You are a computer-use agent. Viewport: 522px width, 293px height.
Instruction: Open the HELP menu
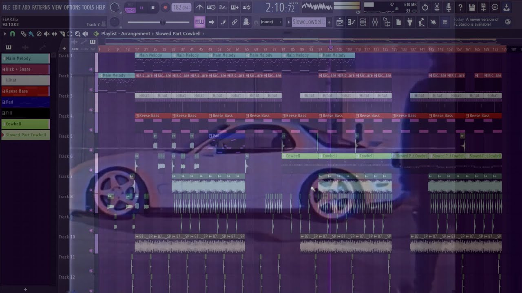(x=100, y=7)
